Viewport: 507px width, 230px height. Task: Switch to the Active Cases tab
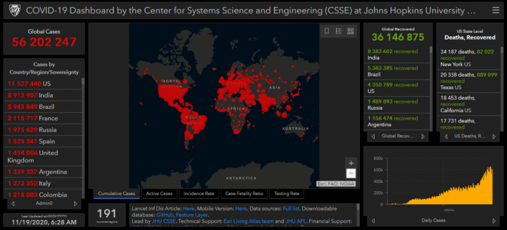click(159, 193)
